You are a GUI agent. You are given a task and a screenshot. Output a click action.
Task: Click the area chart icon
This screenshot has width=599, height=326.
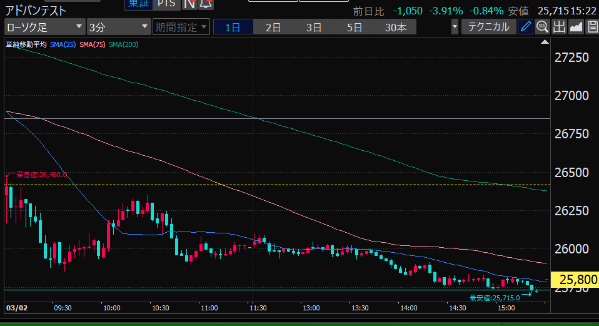pos(576,27)
